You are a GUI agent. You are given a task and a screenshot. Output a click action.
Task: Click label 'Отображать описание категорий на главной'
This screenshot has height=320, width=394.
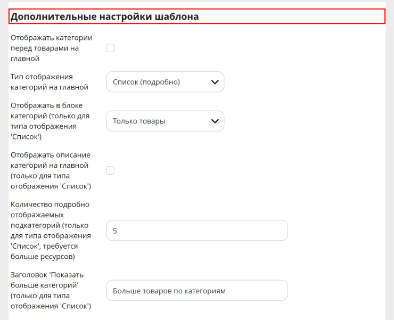click(x=51, y=170)
